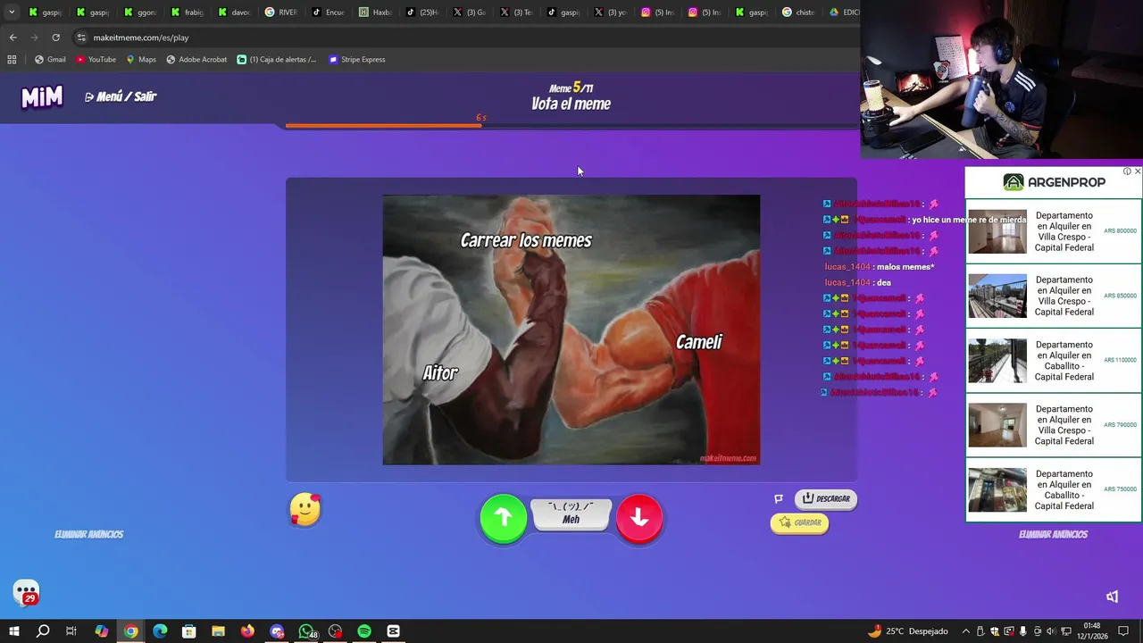The width and height of the screenshot is (1143, 643).
Task: Open the YouTube bookmark
Action: 96,59
